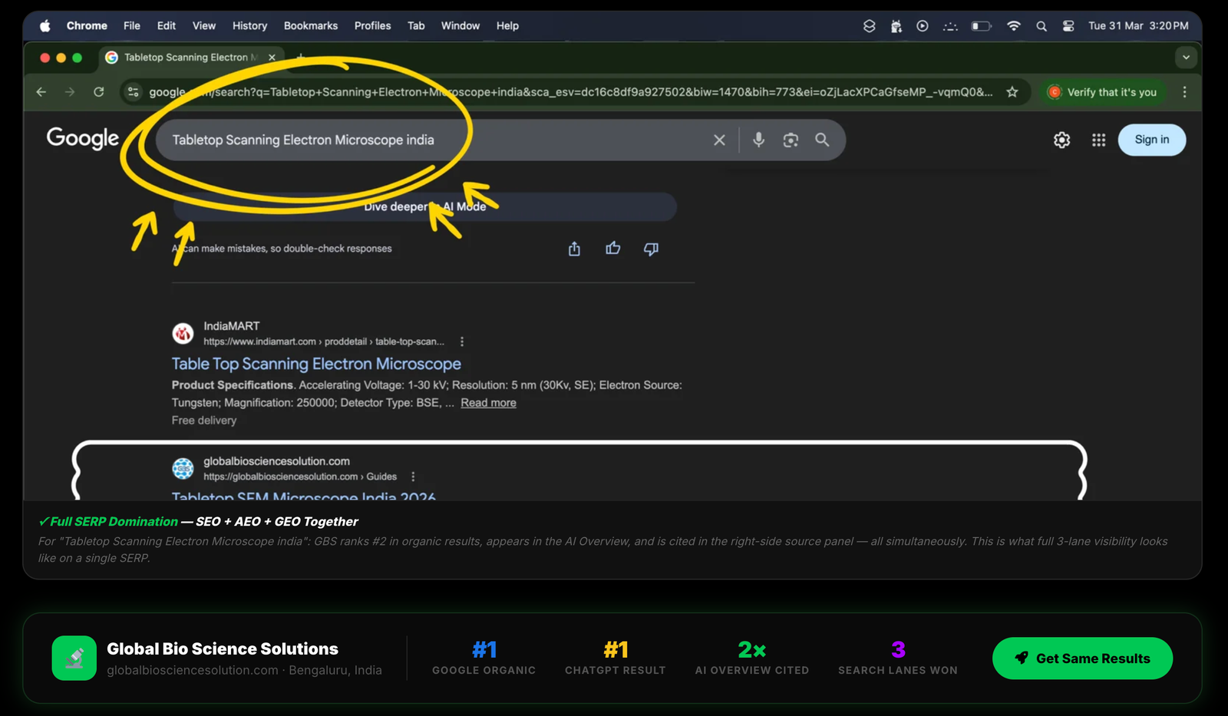The width and height of the screenshot is (1228, 716).
Task: Give thumbs up to AI overview
Action: pos(612,249)
